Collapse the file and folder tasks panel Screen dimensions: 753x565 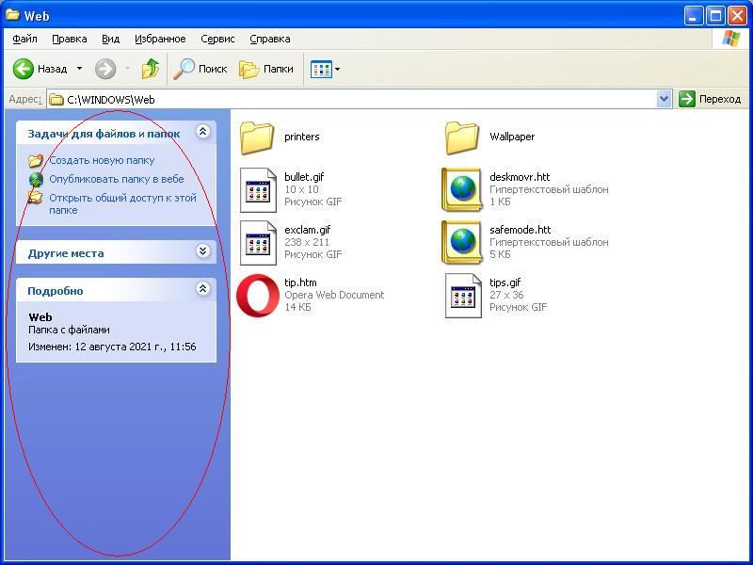pos(202,133)
